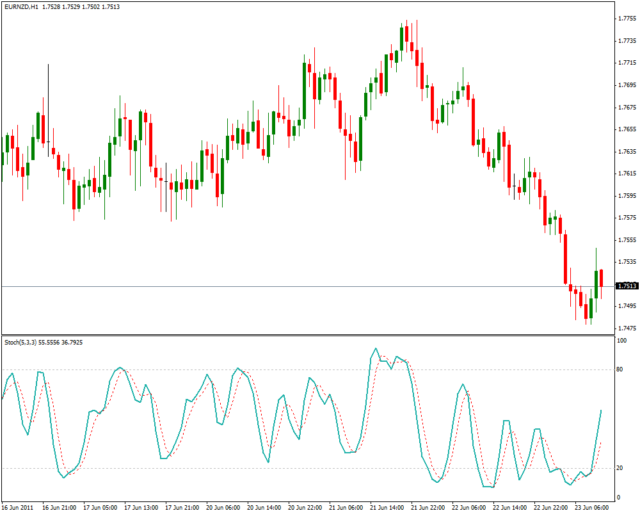Click the 1.7675 price axis label
Image resolution: width=640 pixels, height=511 pixels.
tap(627, 108)
